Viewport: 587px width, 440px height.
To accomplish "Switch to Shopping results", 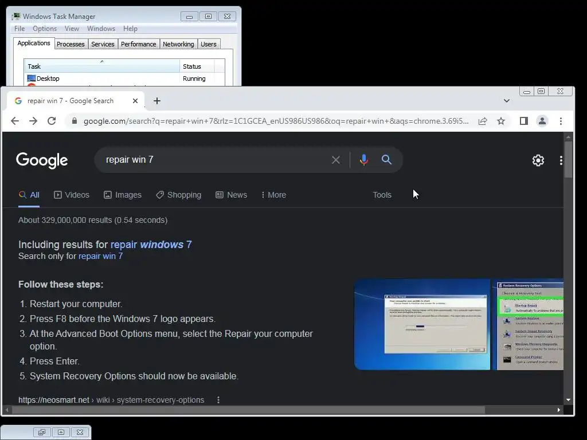I will pos(179,195).
